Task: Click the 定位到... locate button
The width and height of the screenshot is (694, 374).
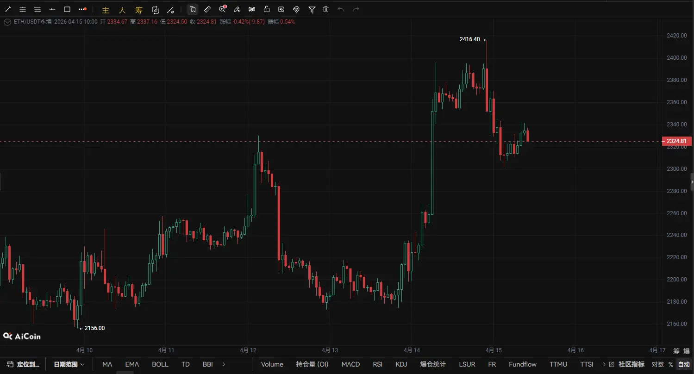Action: [23, 364]
